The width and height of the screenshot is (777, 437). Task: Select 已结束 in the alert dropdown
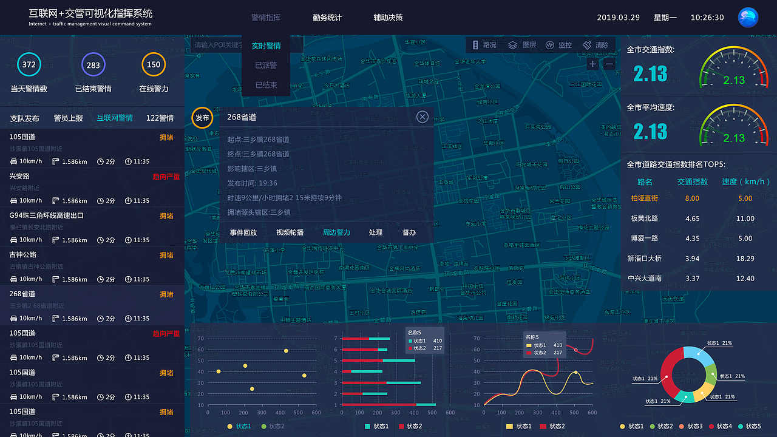coord(265,85)
